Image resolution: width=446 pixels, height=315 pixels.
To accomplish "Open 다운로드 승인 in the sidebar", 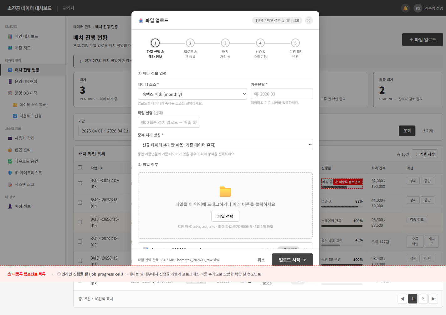I will click(33, 161).
